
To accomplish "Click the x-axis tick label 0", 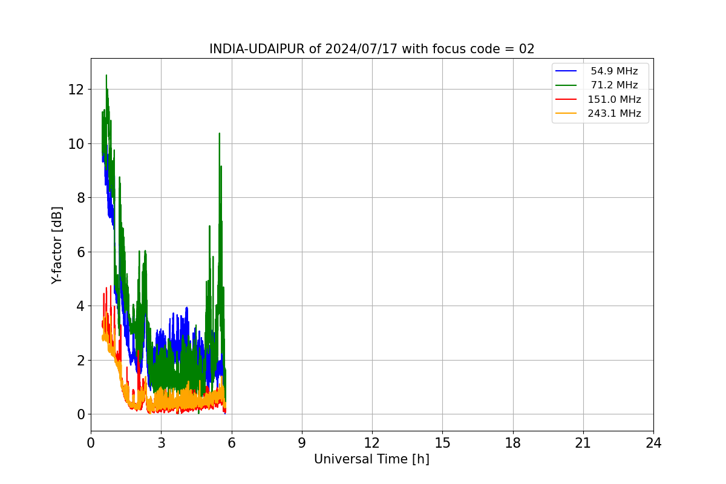I will (x=91, y=443).
